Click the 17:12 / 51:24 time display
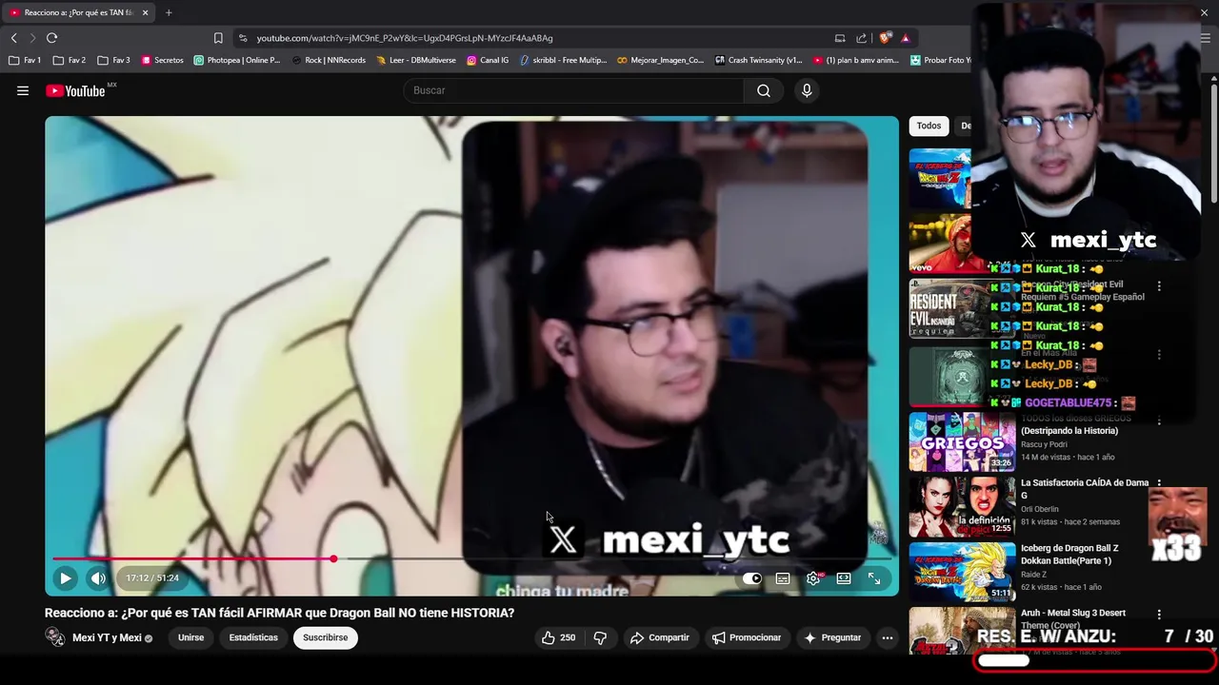Screen dimensions: 1219x685 pos(152,578)
